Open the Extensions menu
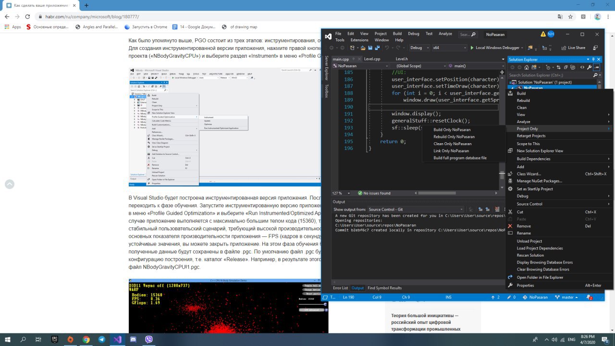The width and height of the screenshot is (615, 346). point(359,40)
